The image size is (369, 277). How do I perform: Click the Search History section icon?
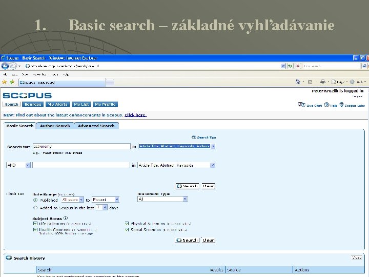9,258
